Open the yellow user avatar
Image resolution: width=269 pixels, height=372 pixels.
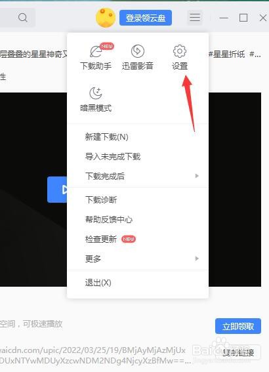point(106,18)
